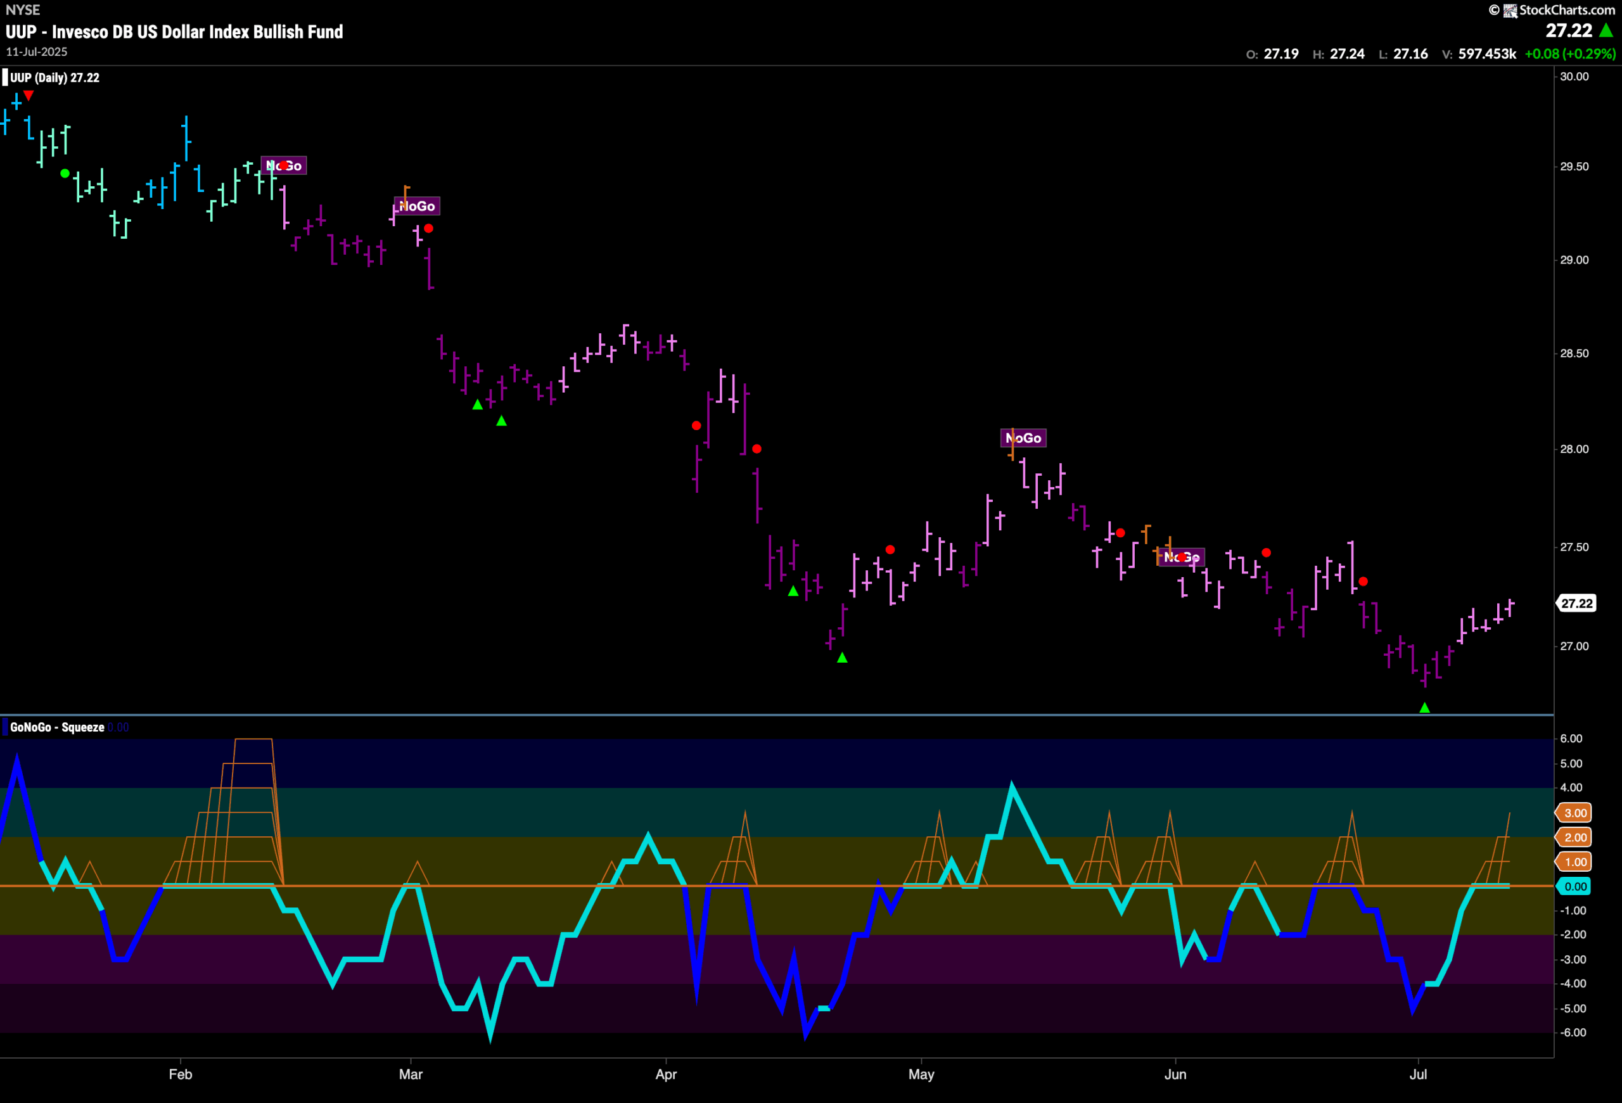Image resolution: width=1622 pixels, height=1103 pixels.
Task: Select the green dot marker in late January
Action: pos(65,172)
